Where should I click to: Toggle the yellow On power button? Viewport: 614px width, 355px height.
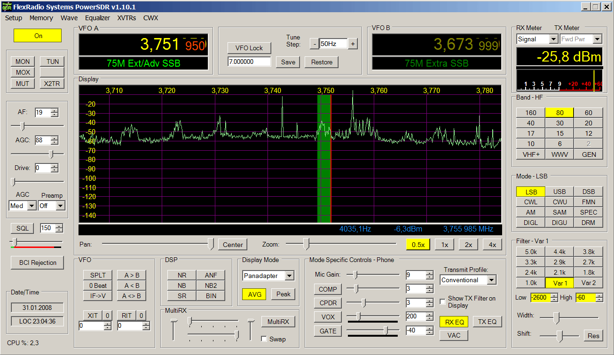tap(38, 36)
